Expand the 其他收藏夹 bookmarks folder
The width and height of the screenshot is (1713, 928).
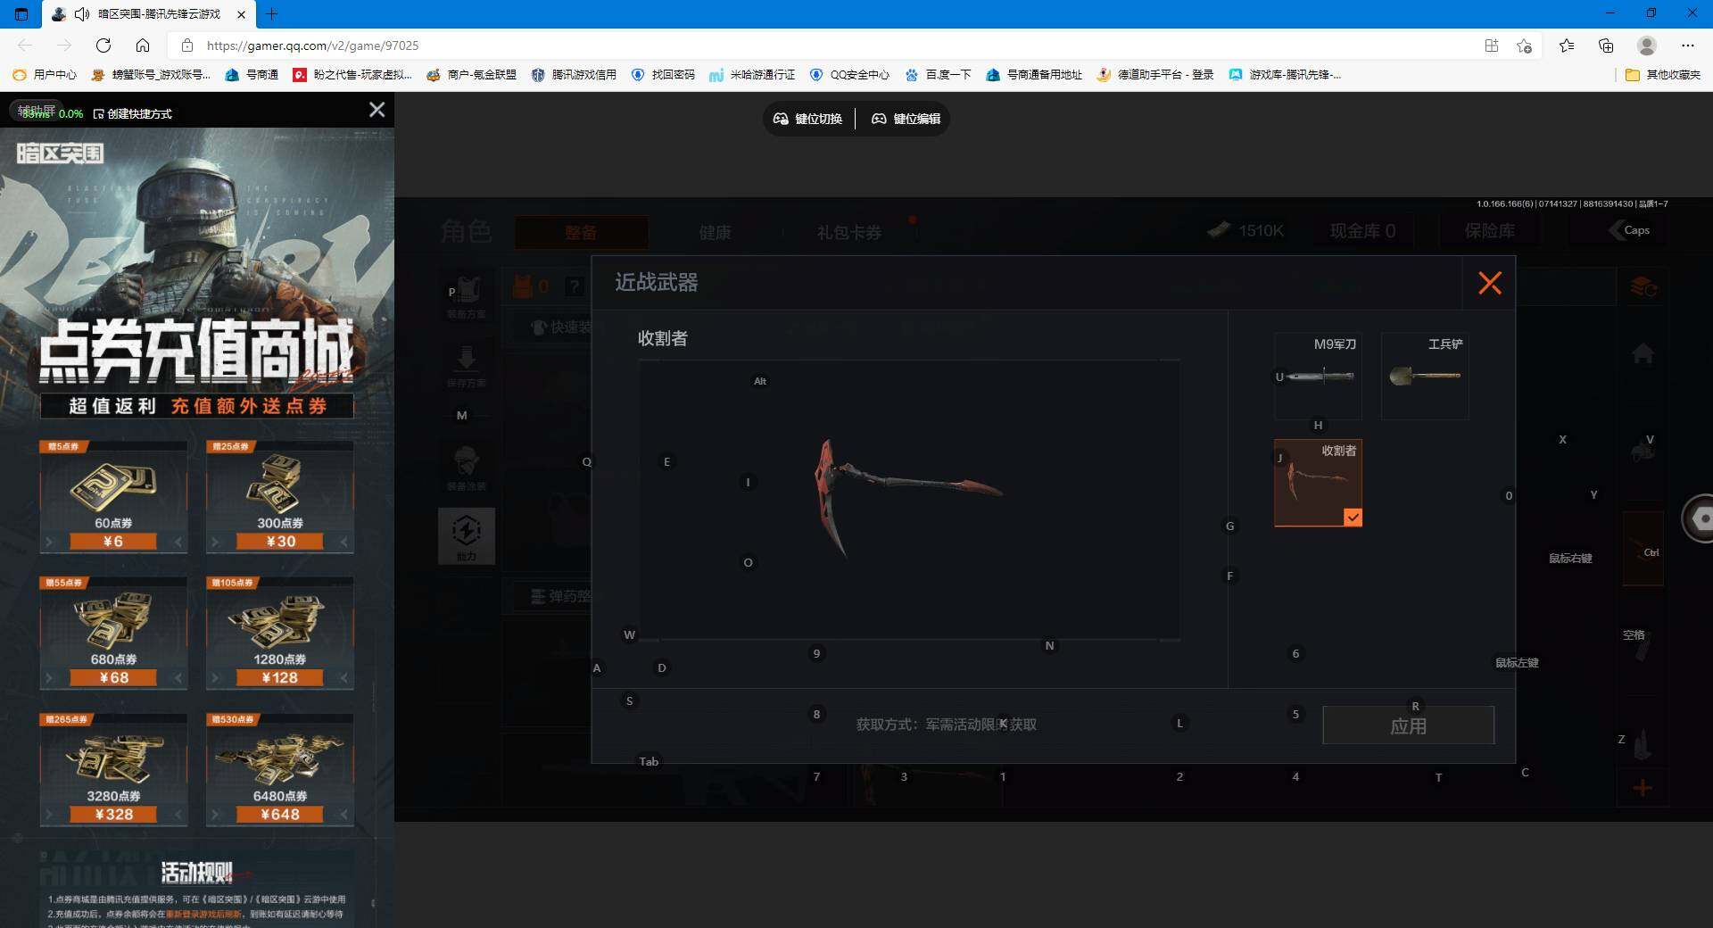pos(1663,75)
